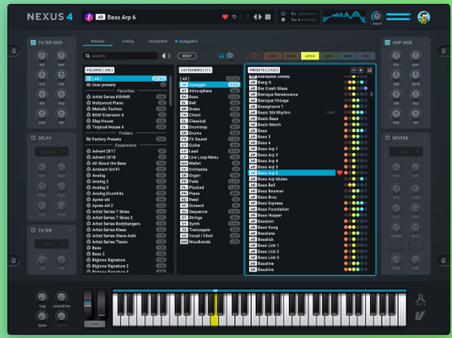Click the grid layout icon in presets header
452x338 pixels.
370,70
